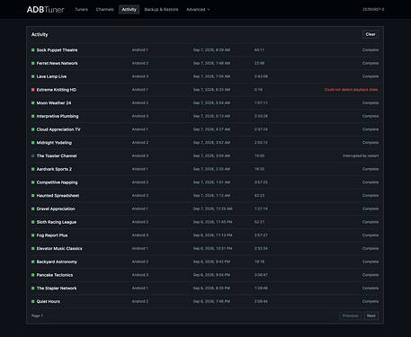Image resolution: width=411 pixels, height=337 pixels.
Task: Click green status icon for Aardvark Sports 2
Action: (x=33, y=169)
